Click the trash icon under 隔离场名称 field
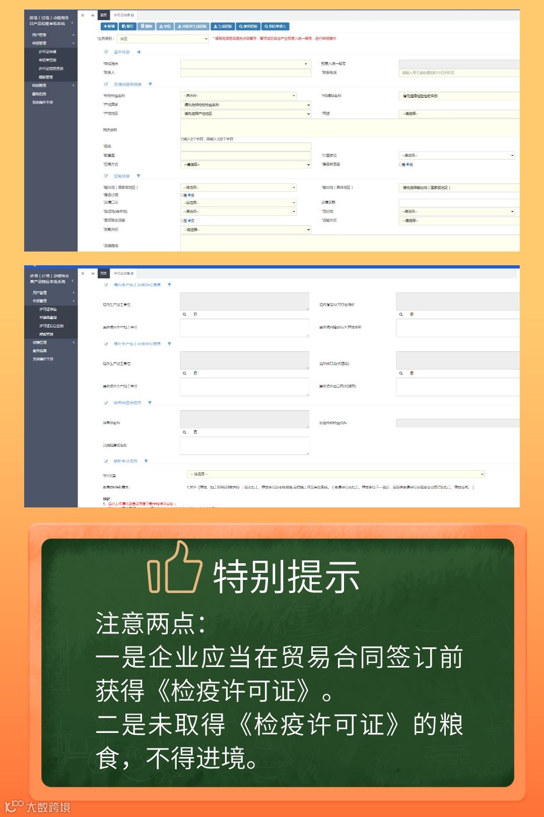 coord(195,432)
